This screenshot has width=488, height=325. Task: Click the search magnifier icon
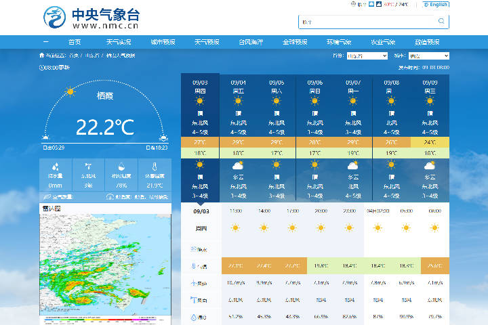pos(441,21)
